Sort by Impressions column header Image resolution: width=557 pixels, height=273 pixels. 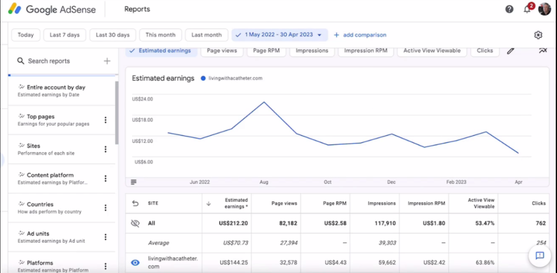pos(382,203)
